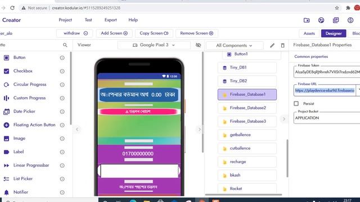Click the dollar coin icon in header
The width and height of the screenshot is (360, 202).
[350, 20]
